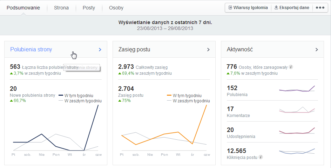This screenshot has height=168, width=331.
Task: Click info icon beside Kliknięcia postu
Action: (261, 157)
